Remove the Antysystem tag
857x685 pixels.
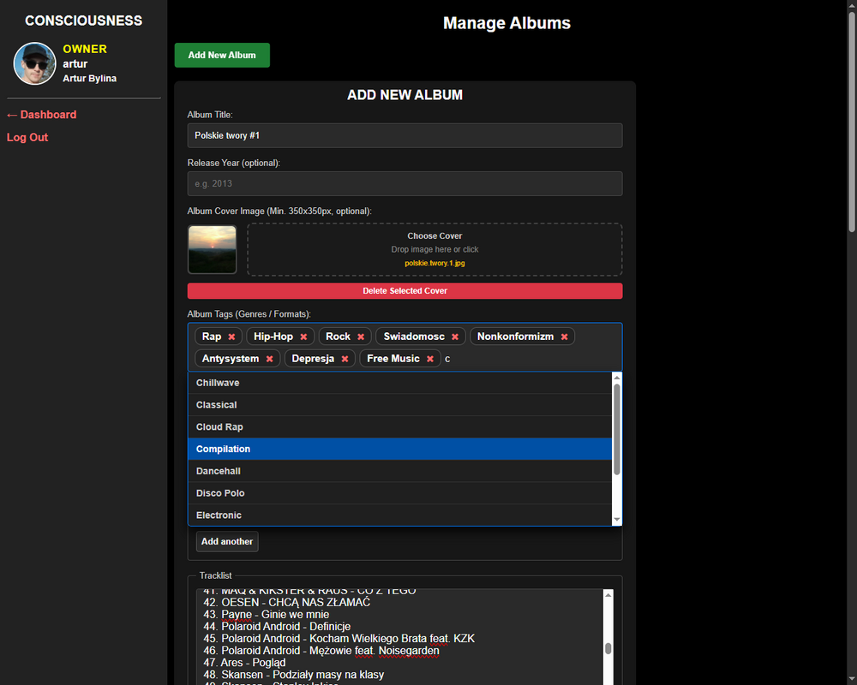pos(269,359)
